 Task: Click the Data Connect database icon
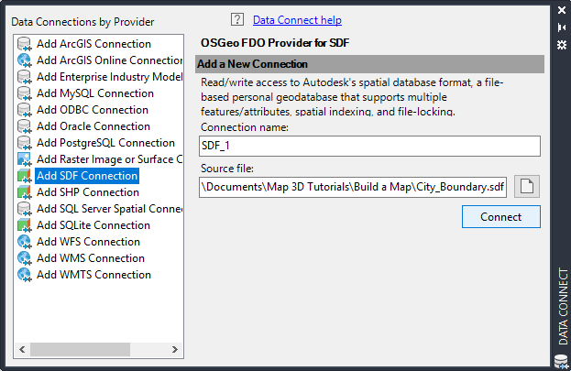pos(561,361)
